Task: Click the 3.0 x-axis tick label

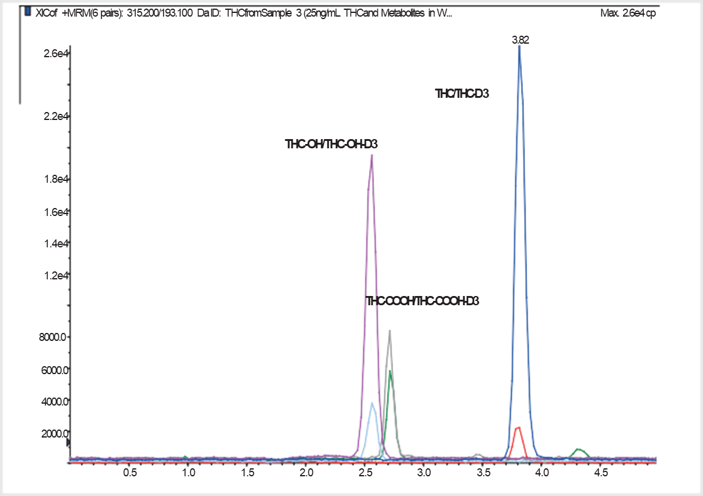Action: click(x=424, y=472)
